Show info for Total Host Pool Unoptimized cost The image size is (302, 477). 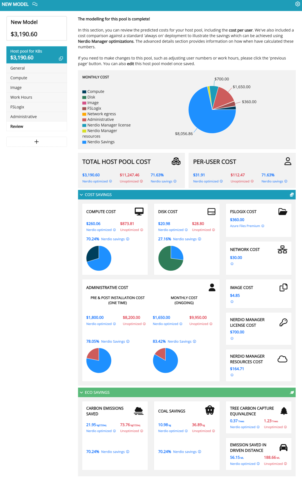[x=141, y=181]
